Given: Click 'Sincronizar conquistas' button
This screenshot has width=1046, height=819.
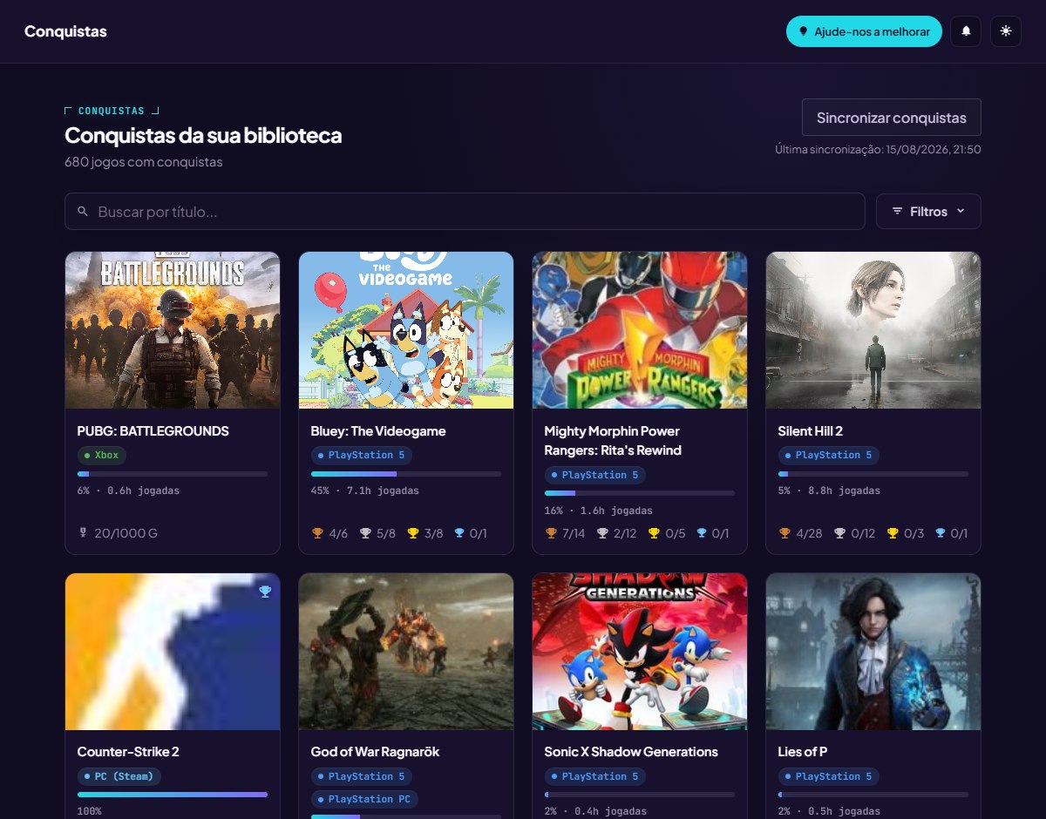Looking at the screenshot, I should point(891,118).
